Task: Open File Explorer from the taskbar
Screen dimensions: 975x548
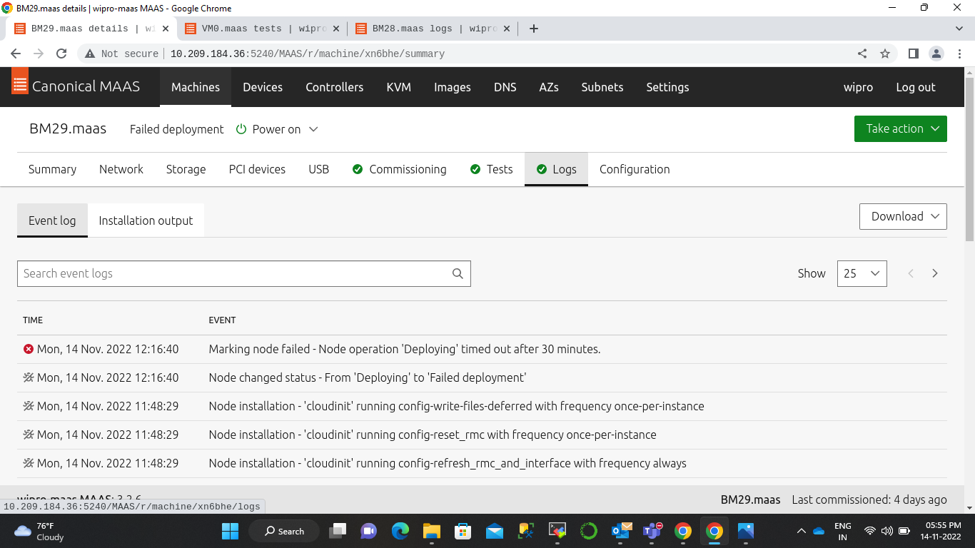Action: (x=432, y=531)
